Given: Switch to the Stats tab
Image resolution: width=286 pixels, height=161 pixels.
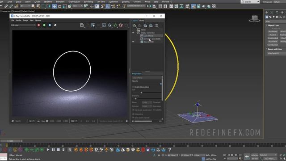Looking at the screenshot, I should point(142,21).
